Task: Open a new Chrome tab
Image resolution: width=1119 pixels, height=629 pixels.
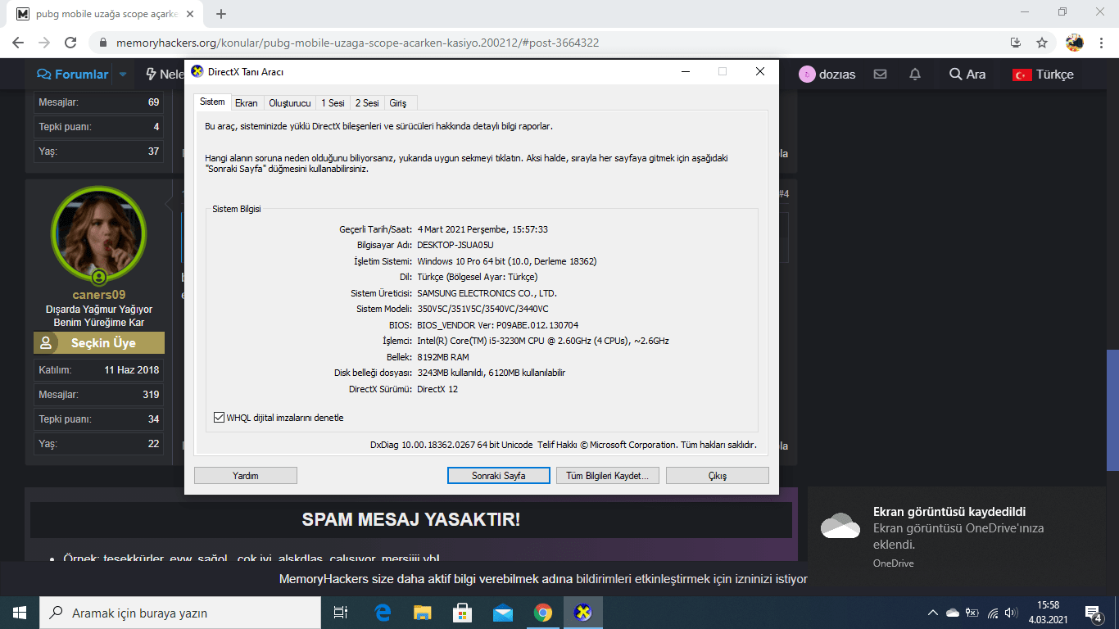Action: (221, 14)
